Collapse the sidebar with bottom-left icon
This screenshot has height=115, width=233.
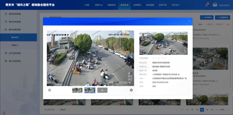tap(4, 113)
